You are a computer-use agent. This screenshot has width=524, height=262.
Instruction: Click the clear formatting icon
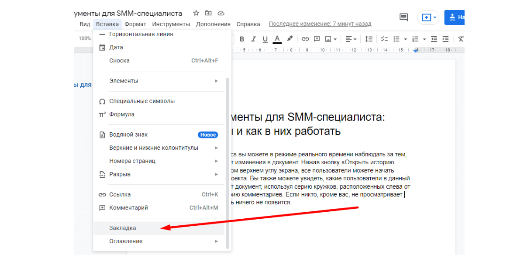pos(461,39)
